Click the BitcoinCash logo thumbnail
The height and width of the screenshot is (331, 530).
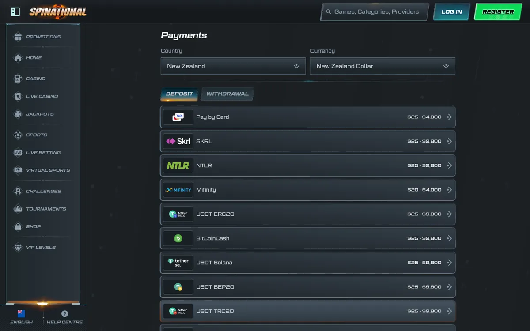coord(178,238)
